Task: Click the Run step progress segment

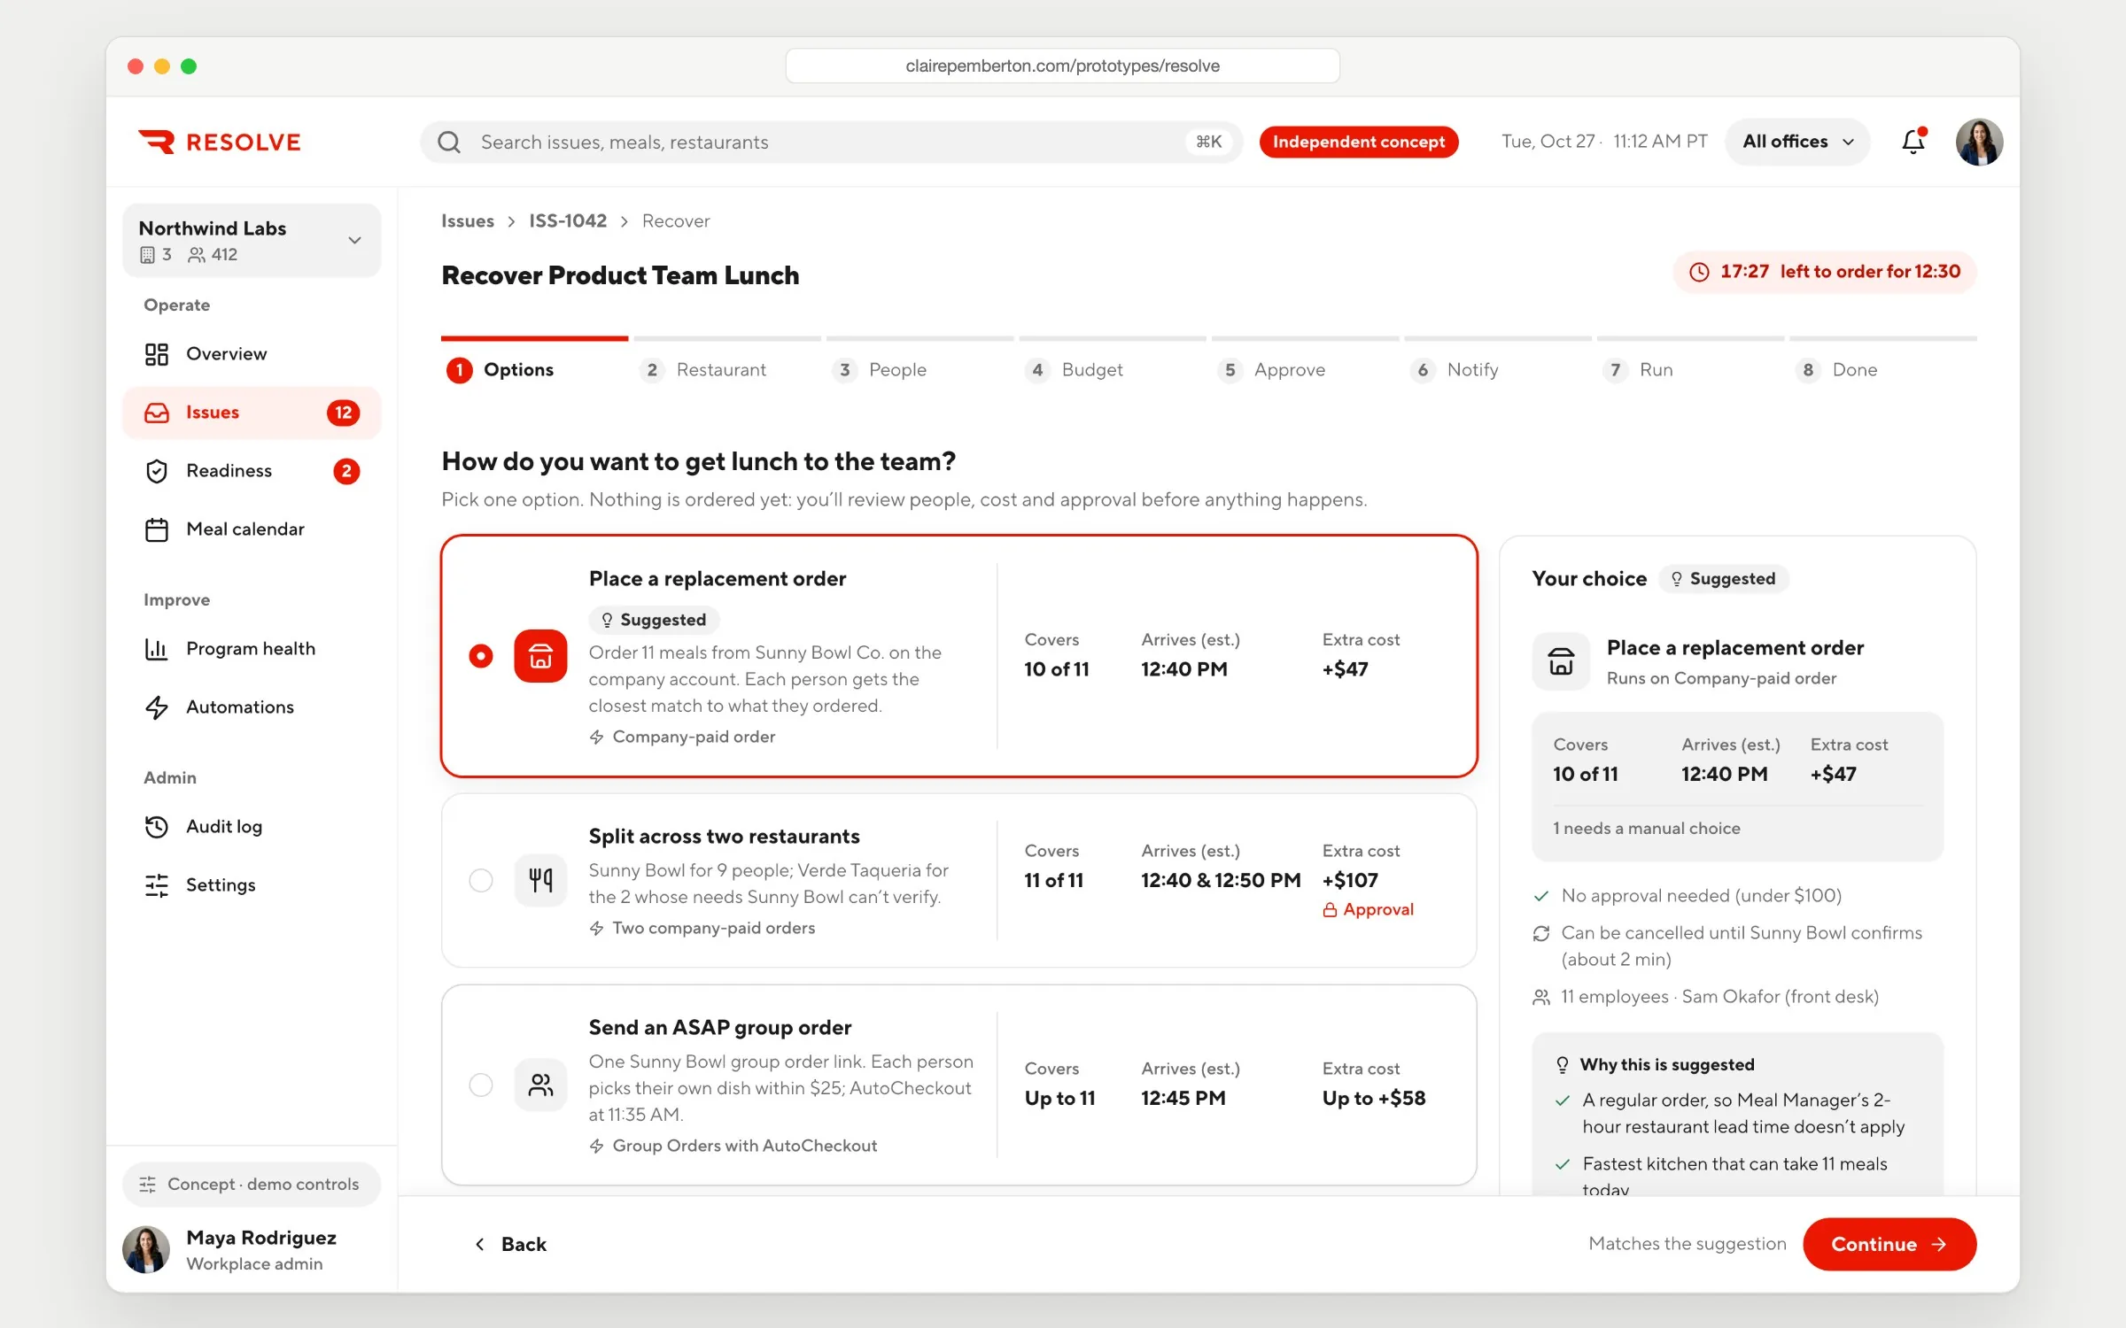Action: (1690, 338)
